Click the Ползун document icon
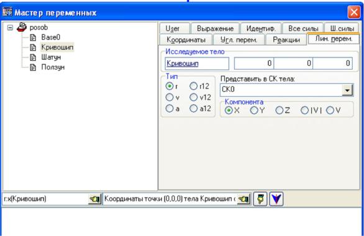Screen dimensions: 364x236 (33, 67)
